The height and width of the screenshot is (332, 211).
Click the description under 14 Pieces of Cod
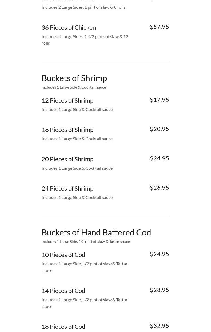click(x=84, y=303)
